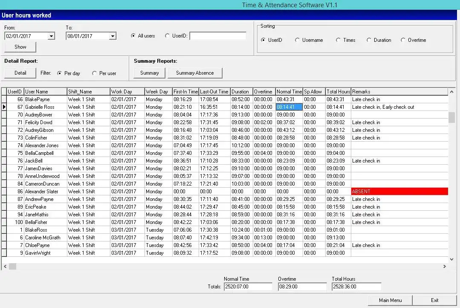Click the UserID column header
Screen dimensions: 460x308
click(15, 92)
